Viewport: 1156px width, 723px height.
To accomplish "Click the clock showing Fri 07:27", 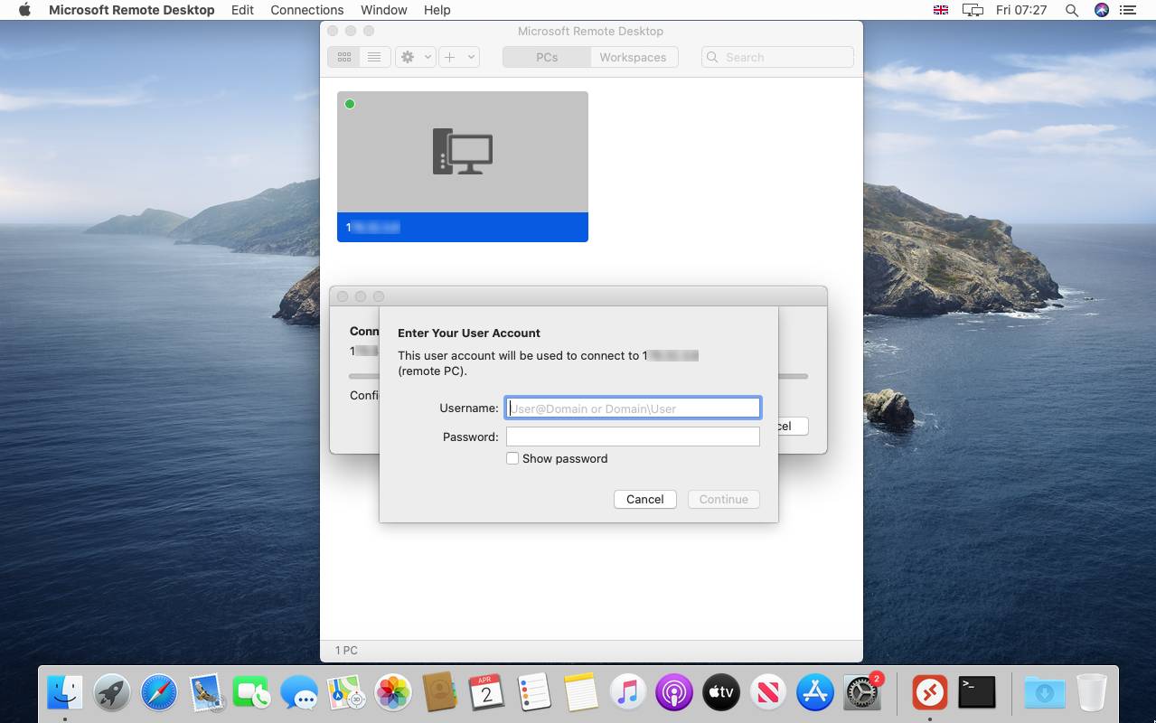I will click(1021, 10).
